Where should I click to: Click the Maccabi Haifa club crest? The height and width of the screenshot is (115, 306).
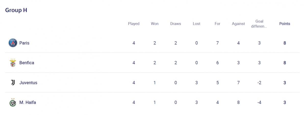(x=13, y=102)
